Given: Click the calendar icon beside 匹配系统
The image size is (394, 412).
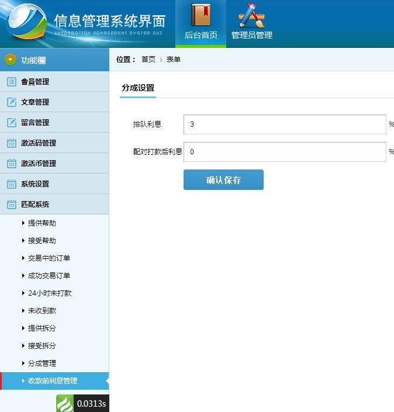Looking at the screenshot, I should coord(12,204).
